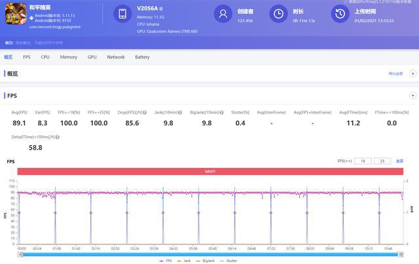Click info icon beside V2056A device name
The width and height of the screenshot is (419, 264).
(162, 9)
